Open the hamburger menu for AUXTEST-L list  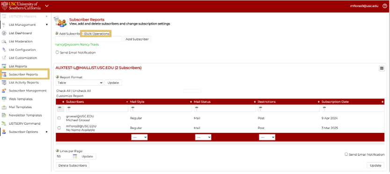(382, 69)
